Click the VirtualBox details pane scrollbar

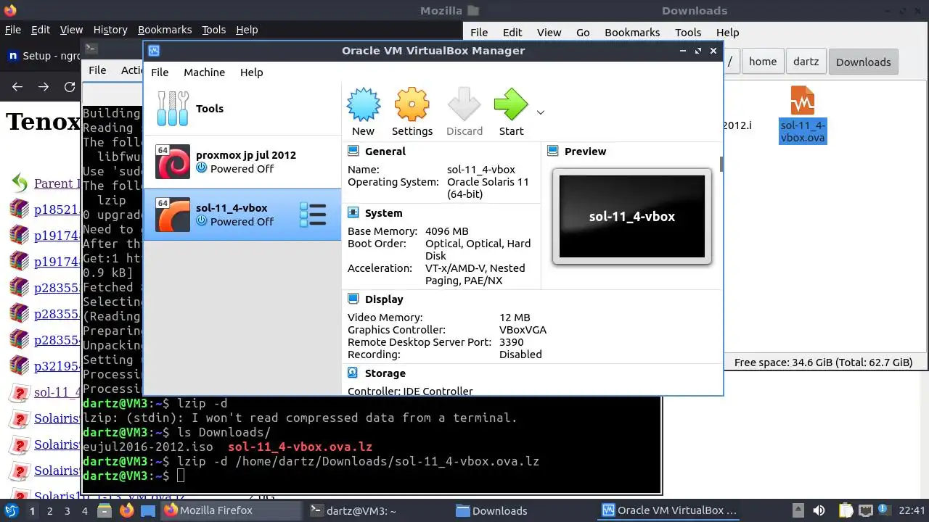(x=721, y=165)
